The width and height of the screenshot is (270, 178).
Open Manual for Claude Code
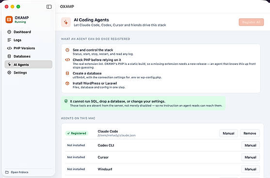[x=228, y=133]
